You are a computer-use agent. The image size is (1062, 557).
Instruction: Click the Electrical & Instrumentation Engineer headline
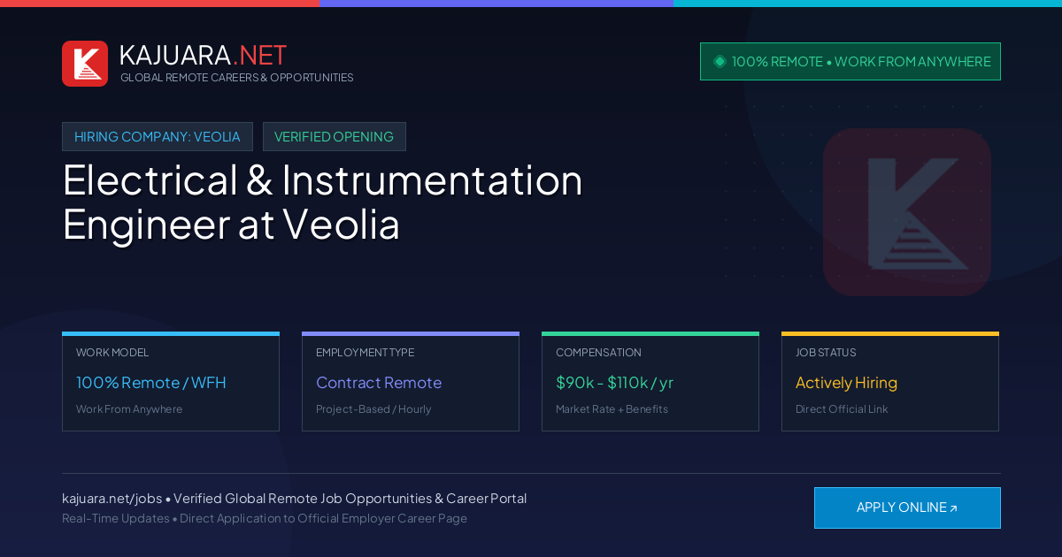point(322,202)
